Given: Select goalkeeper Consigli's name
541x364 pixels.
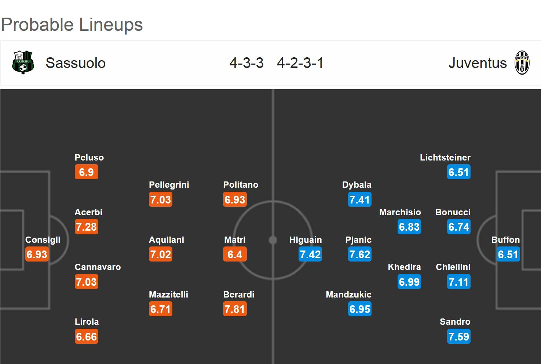Looking at the screenshot, I should (43, 240).
